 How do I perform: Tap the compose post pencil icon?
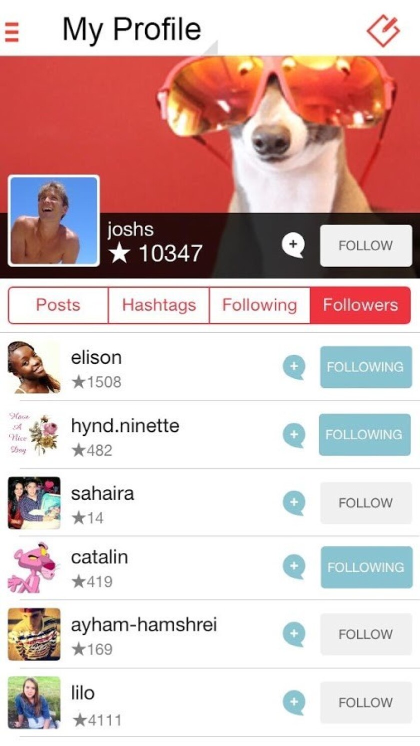coord(383,31)
